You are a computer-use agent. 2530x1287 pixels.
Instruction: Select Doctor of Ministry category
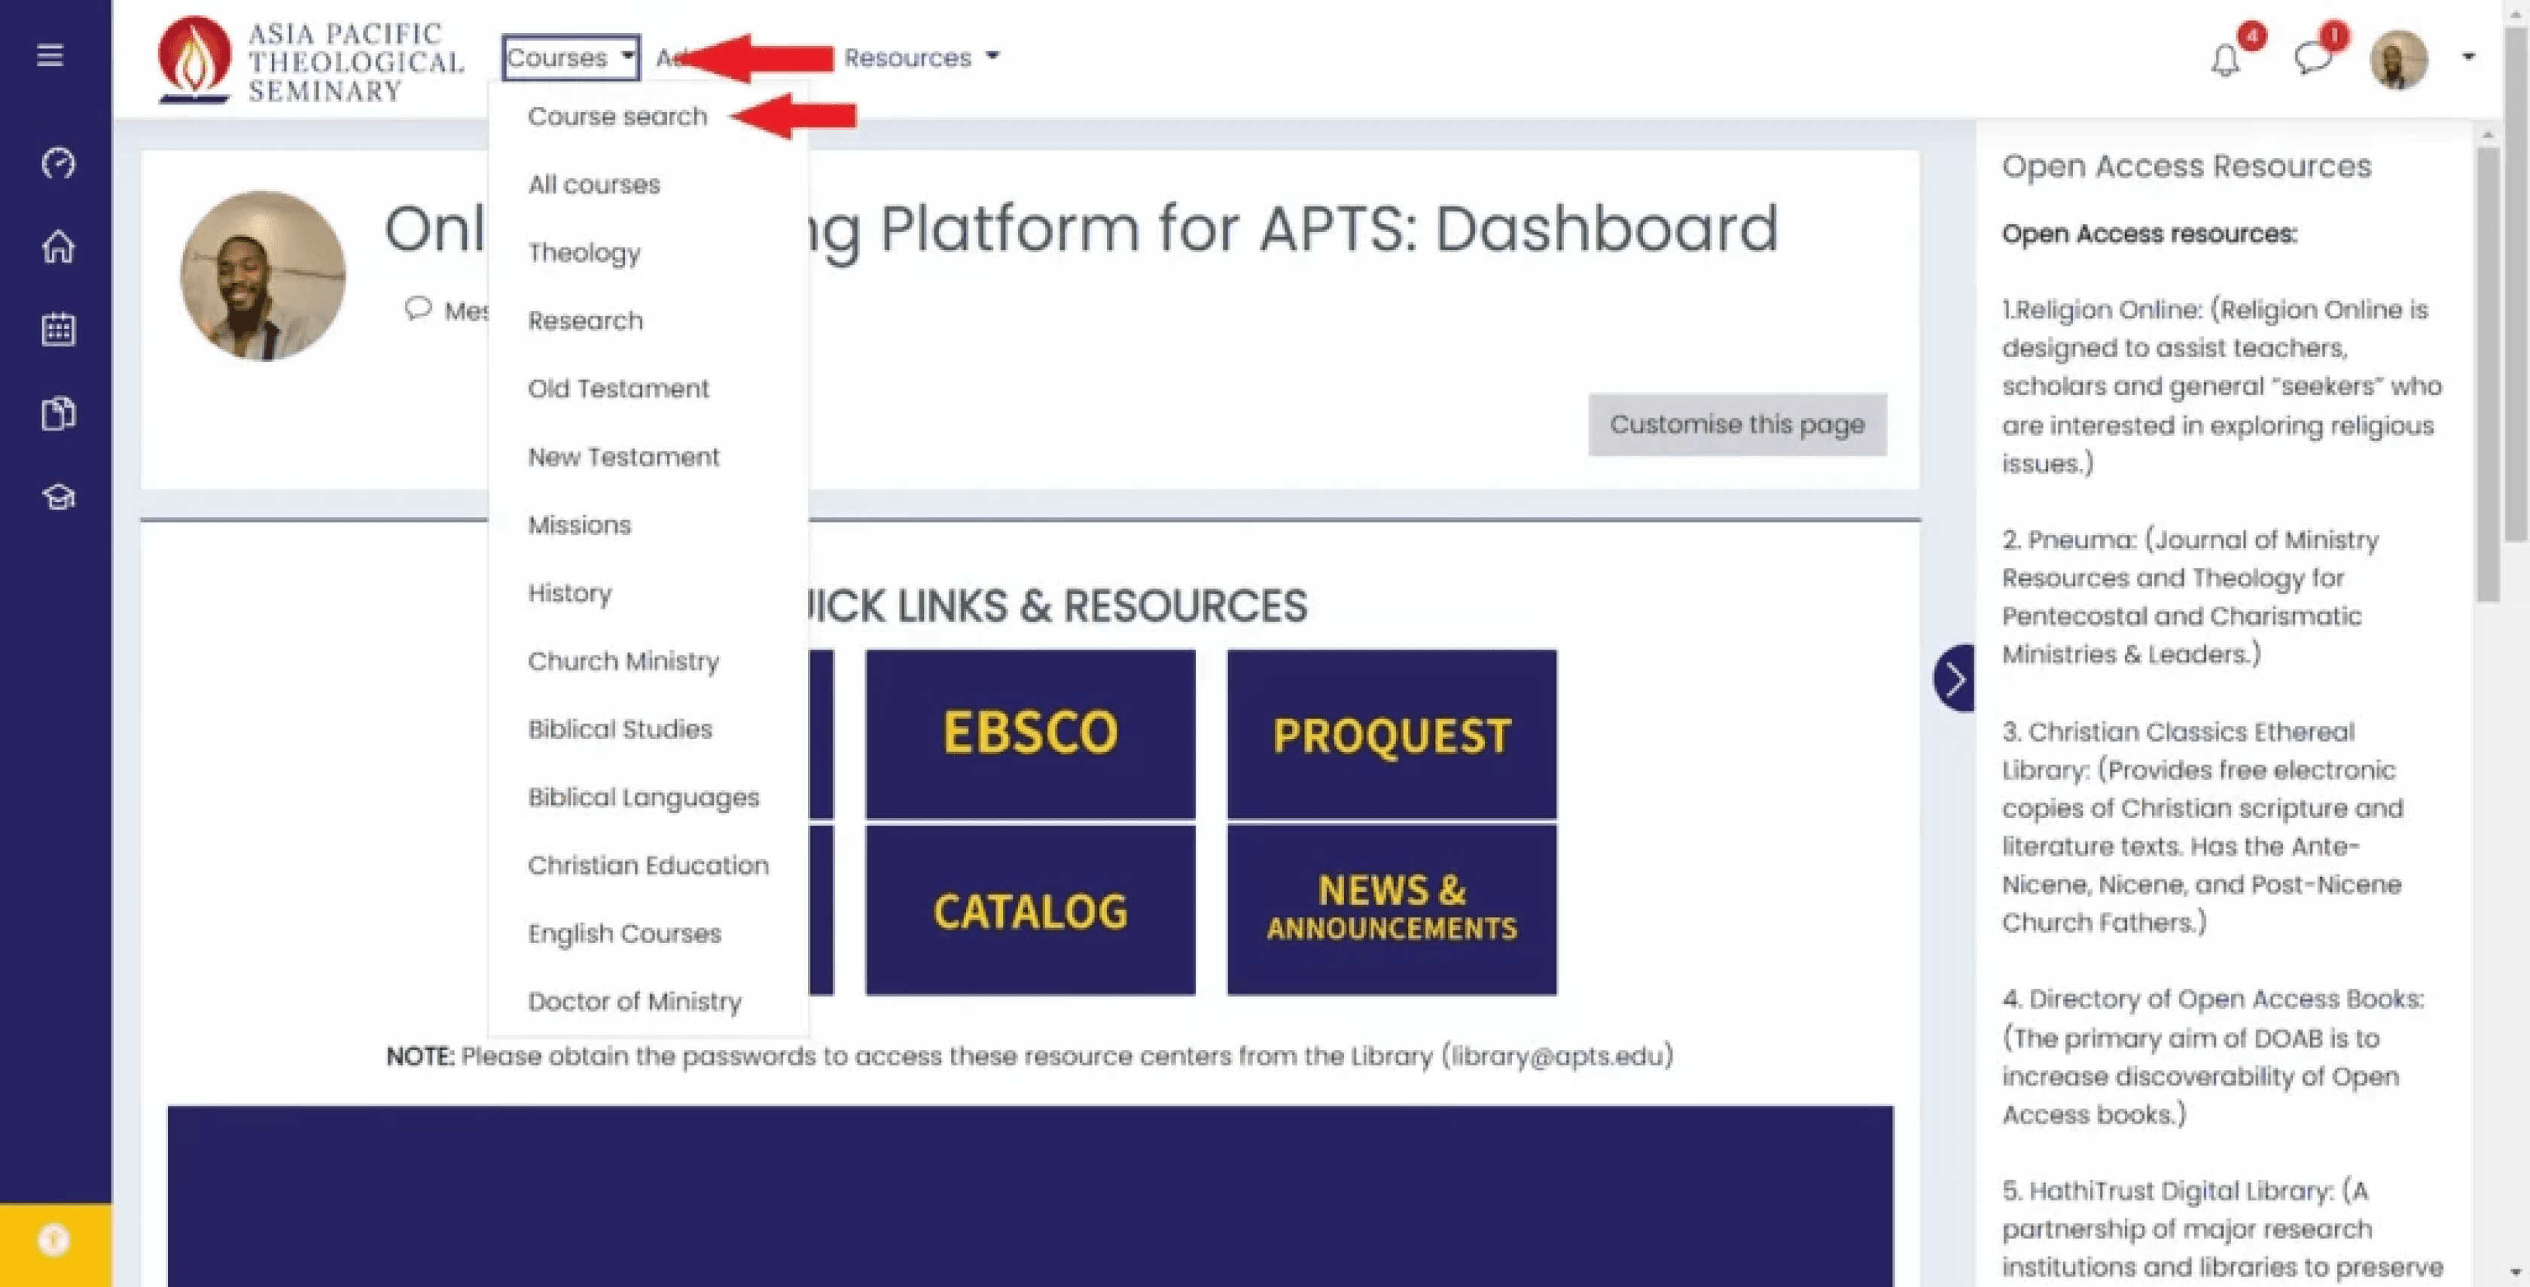coord(635,1001)
